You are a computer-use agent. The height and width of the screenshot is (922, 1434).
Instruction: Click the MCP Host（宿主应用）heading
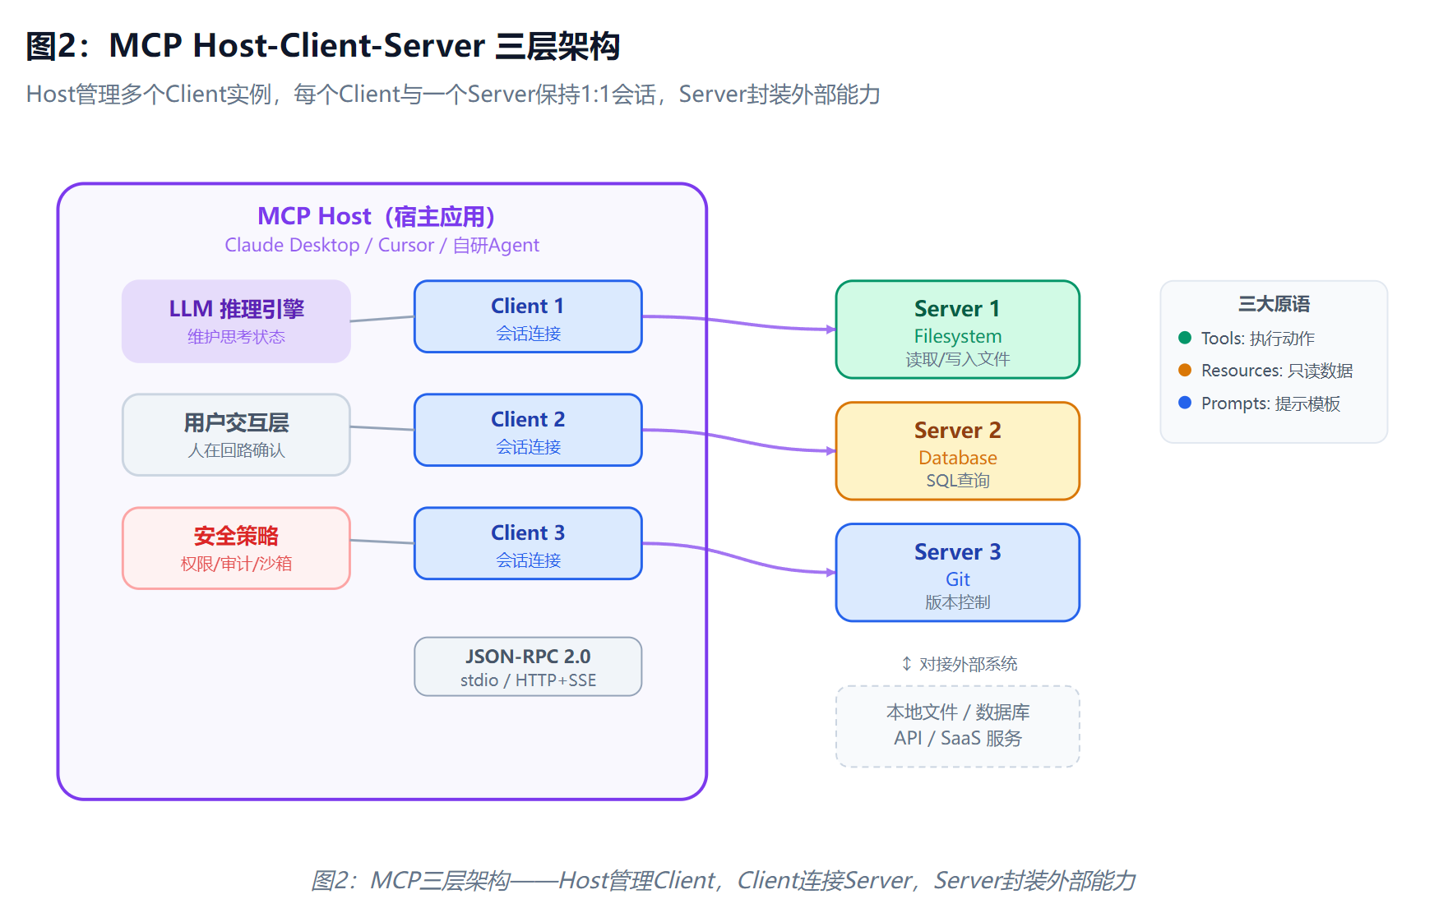tap(377, 216)
